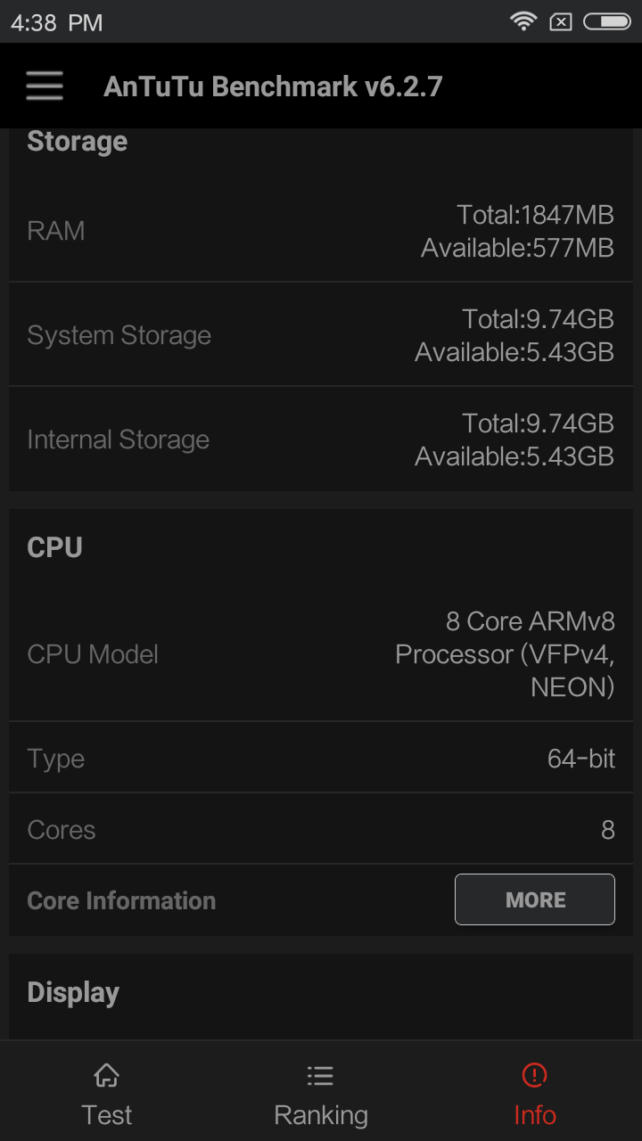This screenshot has height=1141, width=642.
Task: Tap the Wi-Fi status icon
Action: click(x=523, y=21)
